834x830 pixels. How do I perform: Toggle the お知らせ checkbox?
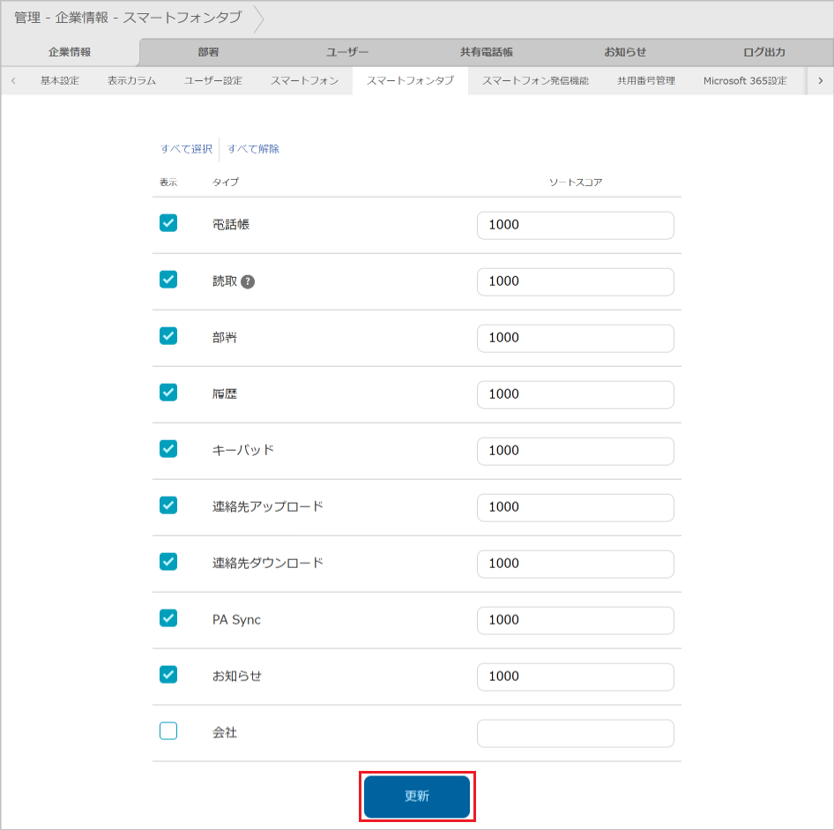168,674
